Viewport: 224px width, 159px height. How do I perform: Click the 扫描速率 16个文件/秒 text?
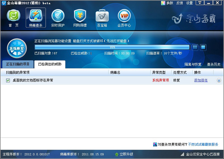pos(164,53)
